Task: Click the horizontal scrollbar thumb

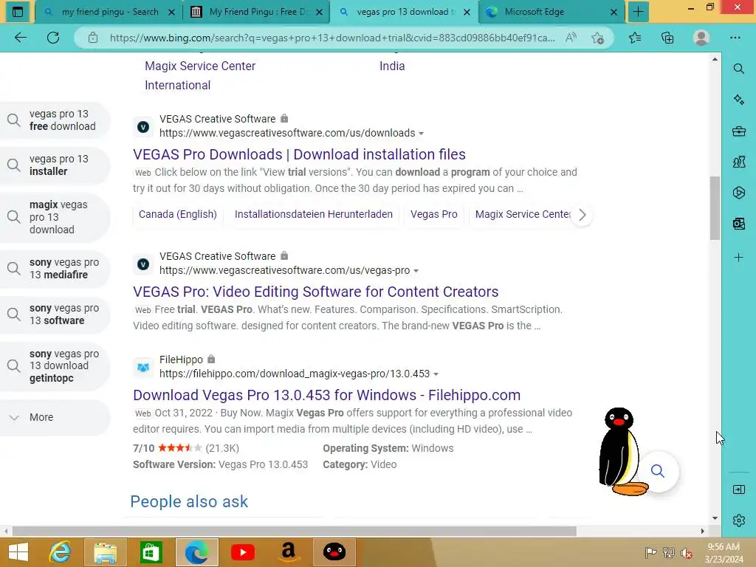Action: pyautogui.click(x=294, y=531)
